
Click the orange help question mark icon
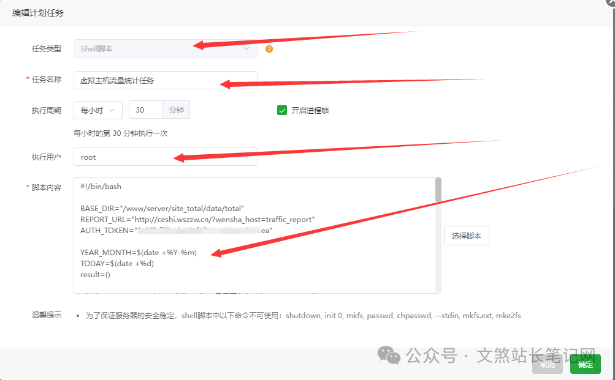(269, 49)
